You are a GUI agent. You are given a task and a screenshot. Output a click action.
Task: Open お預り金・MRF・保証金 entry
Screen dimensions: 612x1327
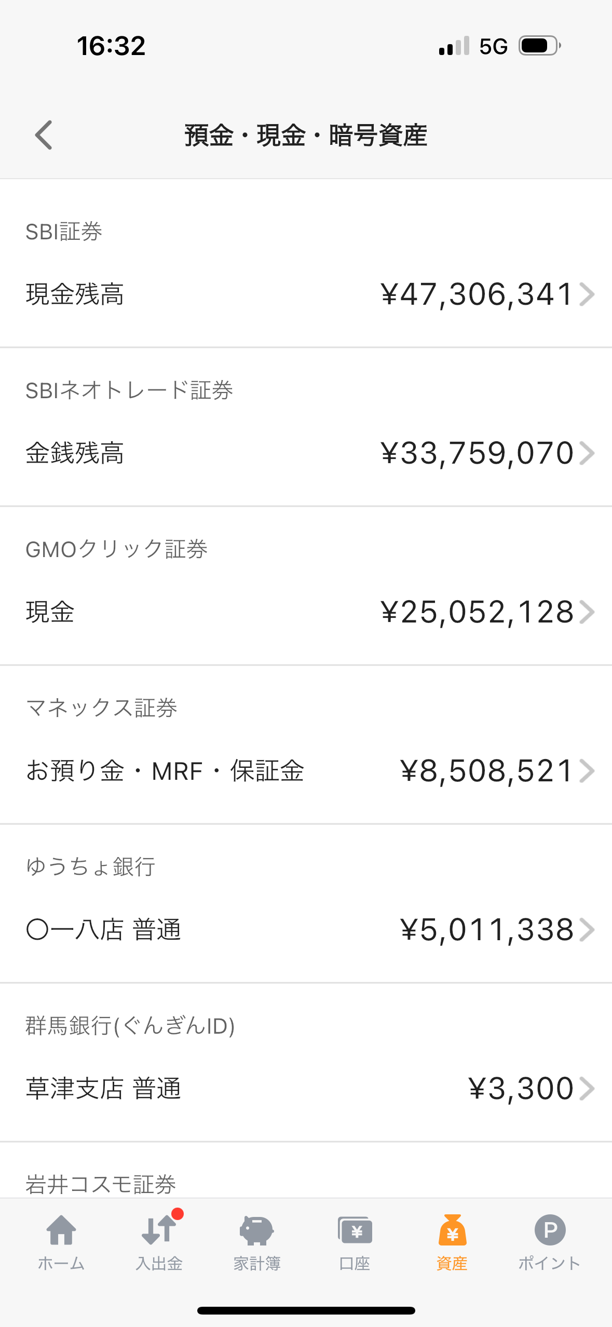pos(165,771)
